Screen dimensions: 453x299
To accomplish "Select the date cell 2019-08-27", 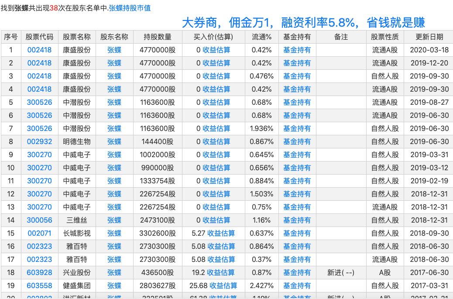I will coord(429,102).
